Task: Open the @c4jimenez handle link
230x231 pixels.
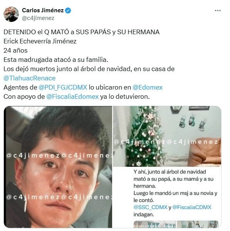Action: coord(38,18)
